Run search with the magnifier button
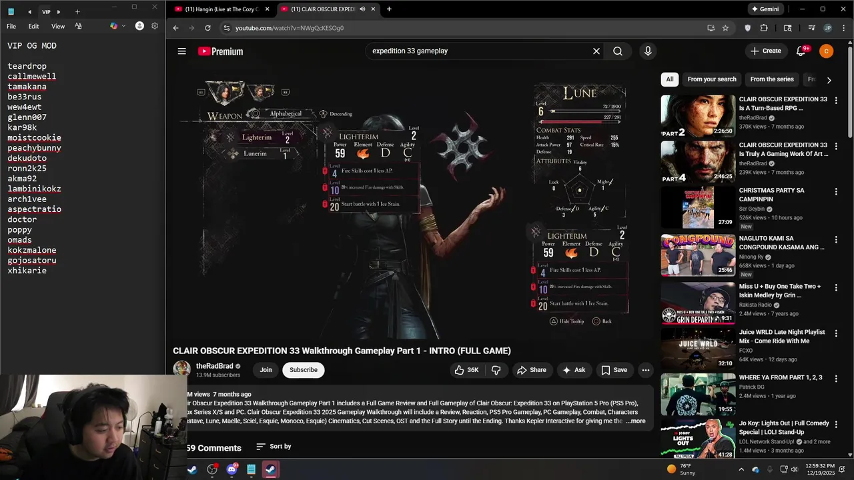Viewport: 854px width, 480px height. pyautogui.click(x=618, y=51)
